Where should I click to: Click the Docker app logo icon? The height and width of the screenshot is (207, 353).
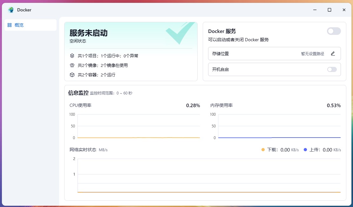(x=11, y=10)
